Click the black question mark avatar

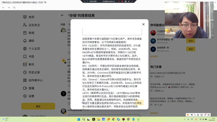point(63,94)
